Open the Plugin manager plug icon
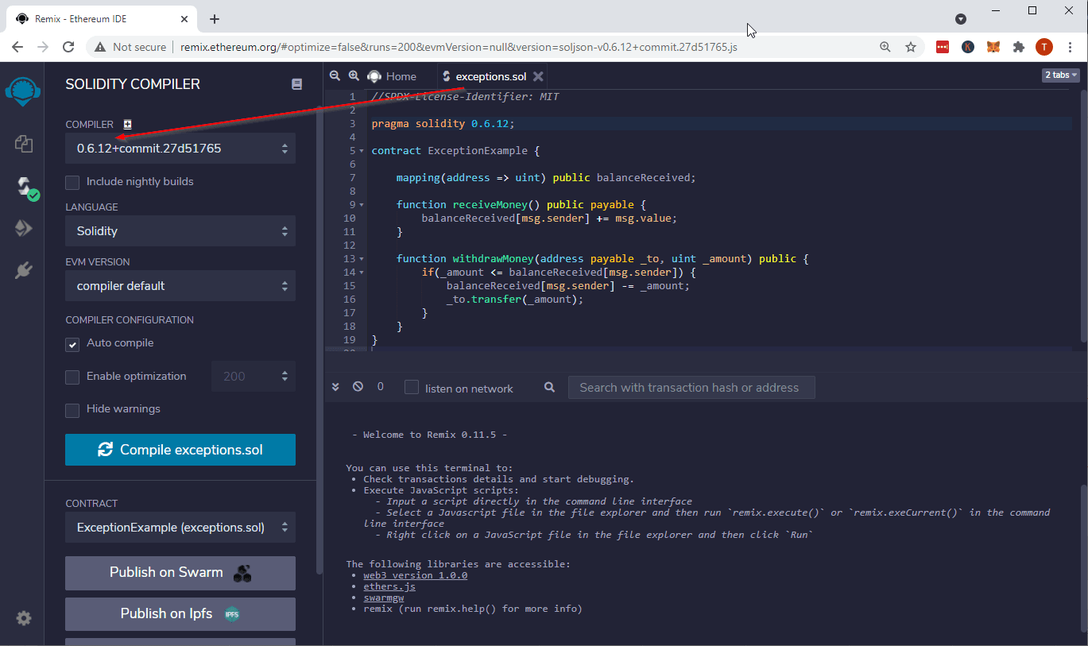This screenshot has height=646, width=1088. click(x=23, y=271)
